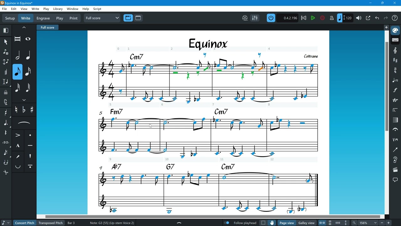401x226 pixels.
Task: Add a slur to selected notes
Action: [24, 123]
